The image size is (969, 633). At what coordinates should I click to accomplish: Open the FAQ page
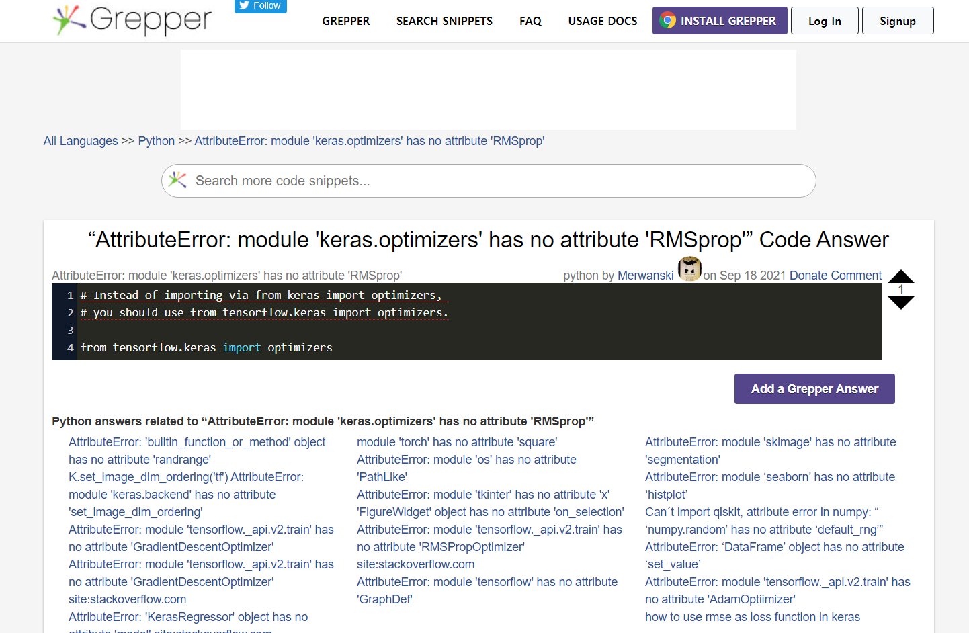click(x=530, y=21)
